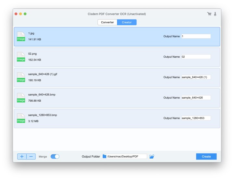Click the sample_640×426.bmp file icon
The height and width of the screenshot is (179, 234).
click(21, 97)
